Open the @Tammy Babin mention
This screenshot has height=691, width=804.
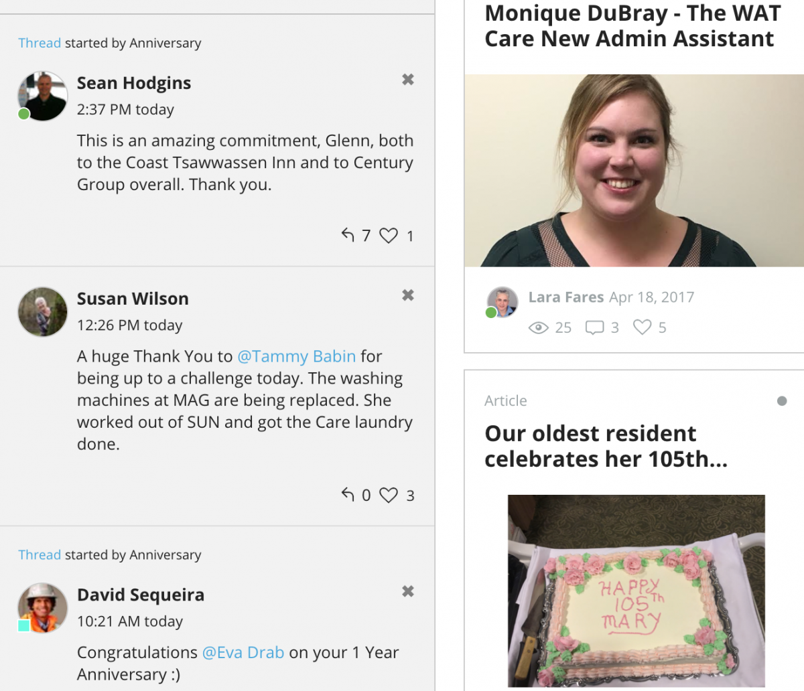(296, 356)
